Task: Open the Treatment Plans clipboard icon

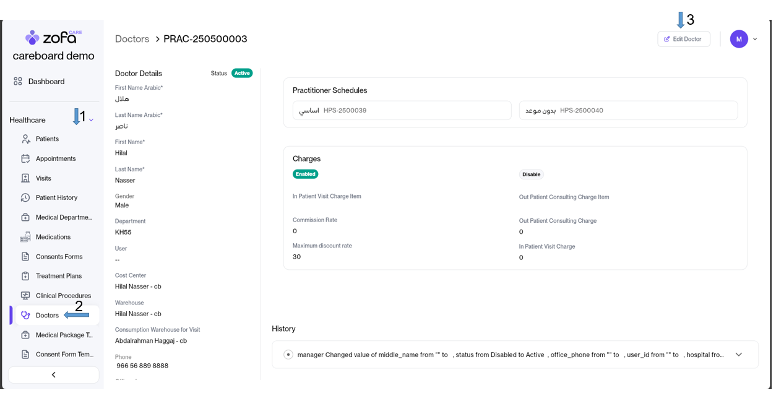Action: (25, 277)
